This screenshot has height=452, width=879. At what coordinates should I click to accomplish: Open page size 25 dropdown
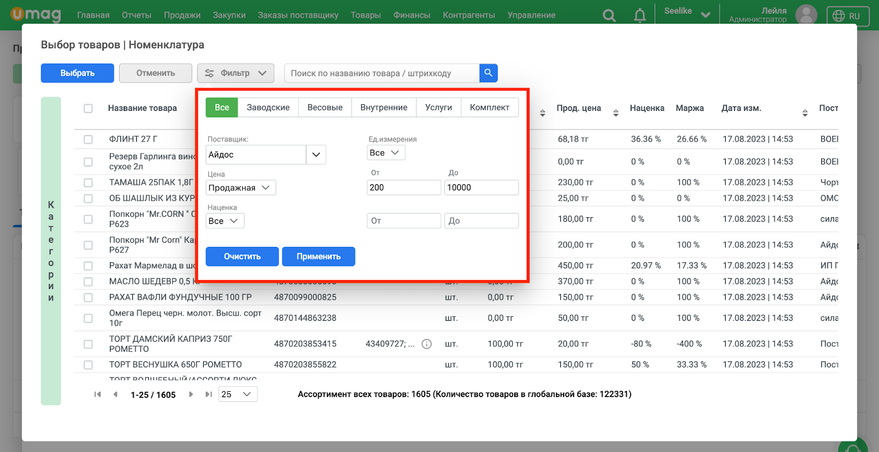238,394
